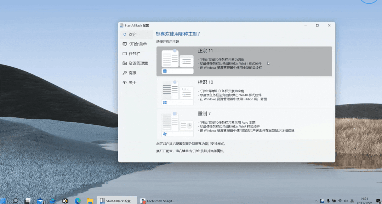Open the 英 input language switcher

click(352, 200)
